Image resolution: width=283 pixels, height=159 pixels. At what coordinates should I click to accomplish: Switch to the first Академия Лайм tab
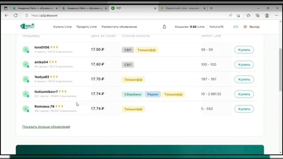click(x=35, y=8)
